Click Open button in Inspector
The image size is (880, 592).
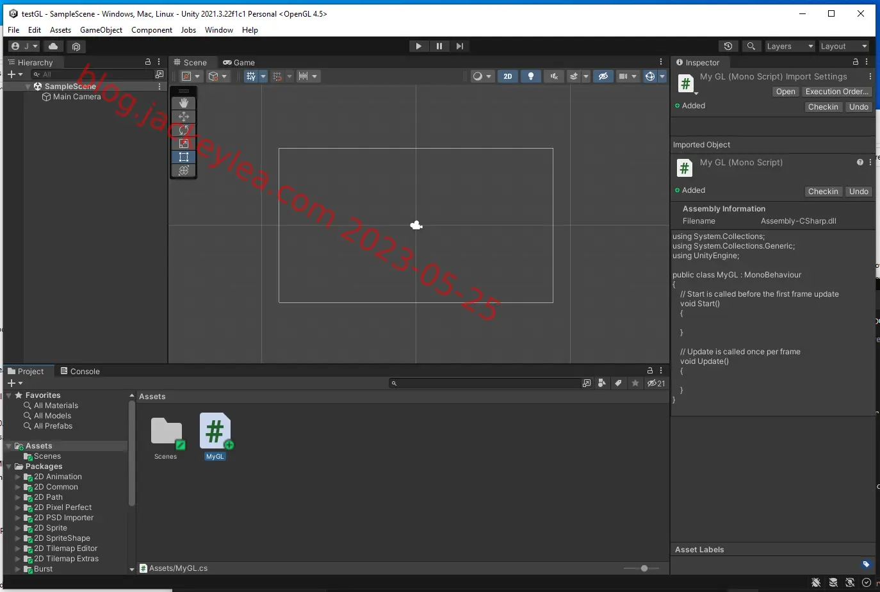point(785,92)
